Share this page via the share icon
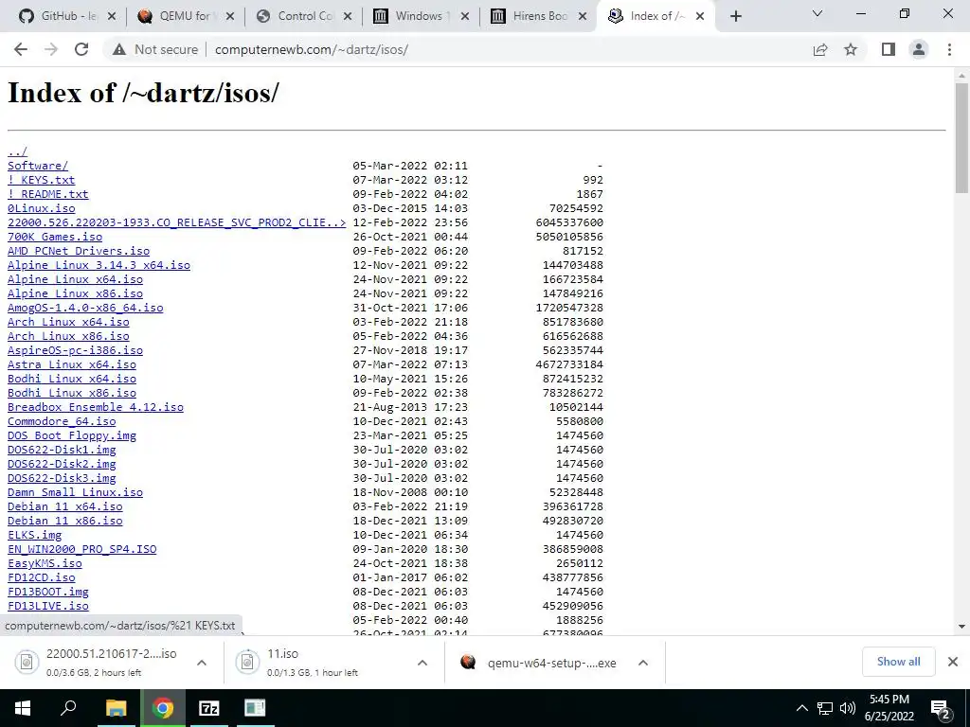Screen dimensions: 970x727 pyautogui.click(x=820, y=49)
